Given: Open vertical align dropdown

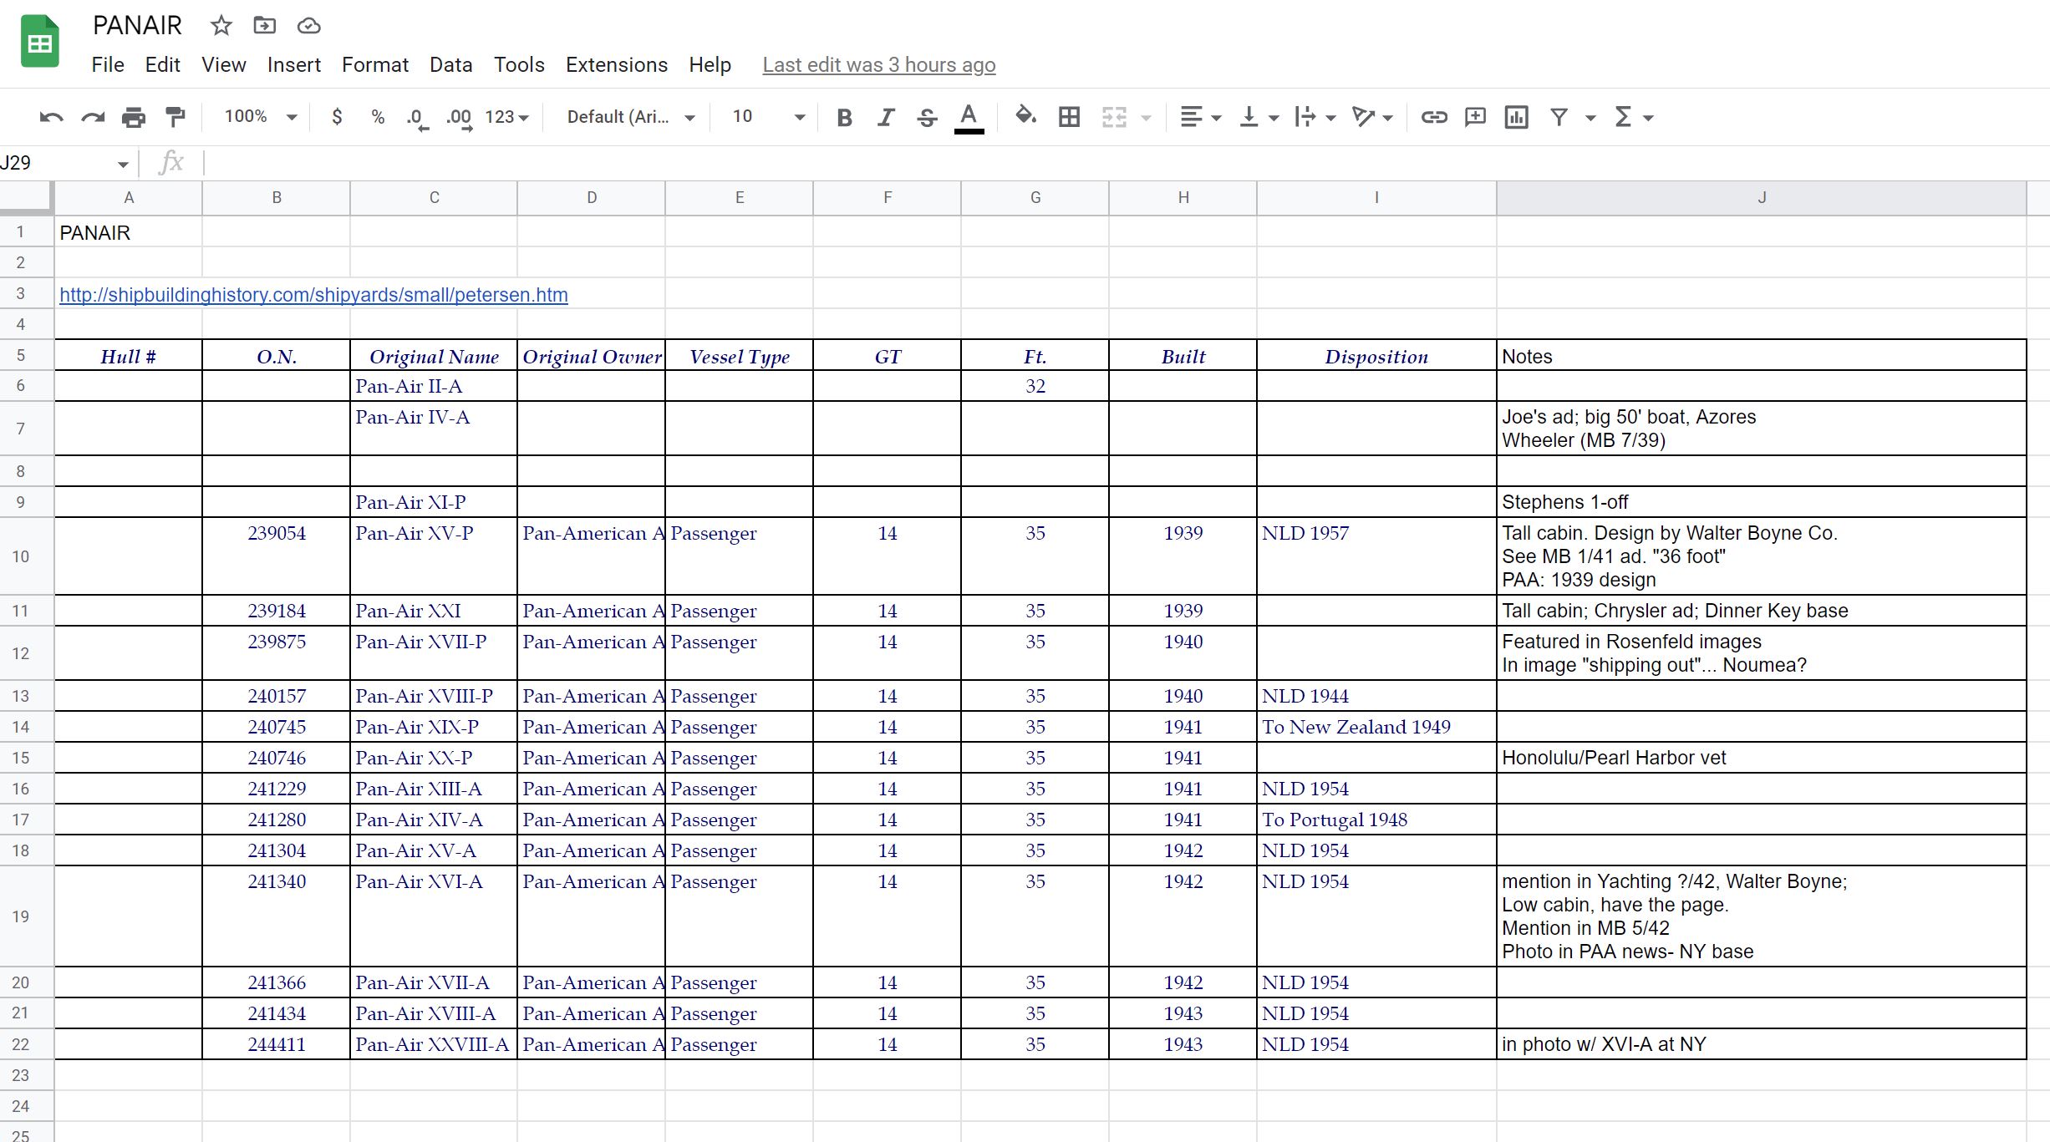Looking at the screenshot, I should point(1259,117).
